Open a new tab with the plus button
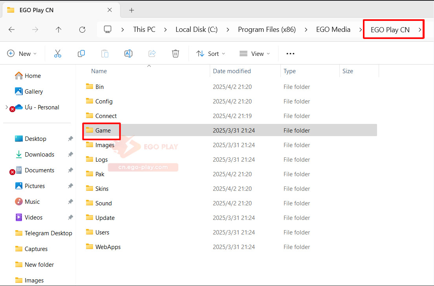Screen dimensions: 434x286 click(x=132, y=10)
